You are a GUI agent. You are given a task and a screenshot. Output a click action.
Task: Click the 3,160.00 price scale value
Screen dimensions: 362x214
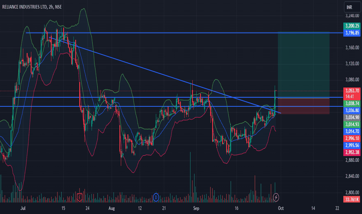tap(352, 47)
